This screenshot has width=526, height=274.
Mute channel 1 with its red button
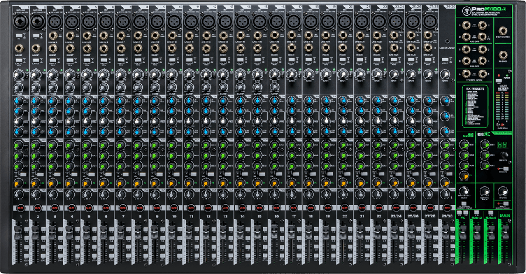click(20, 207)
